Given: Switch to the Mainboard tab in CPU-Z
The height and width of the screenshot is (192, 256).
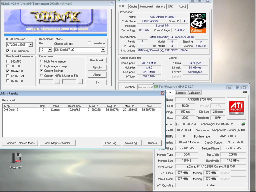Looking at the screenshot, I should pyautogui.click(x=146, y=6).
